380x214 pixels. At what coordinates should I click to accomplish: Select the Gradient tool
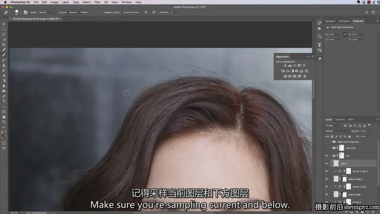4,81
